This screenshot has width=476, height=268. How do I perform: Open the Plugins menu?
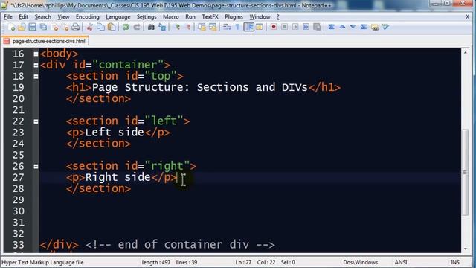click(x=234, y=17)
